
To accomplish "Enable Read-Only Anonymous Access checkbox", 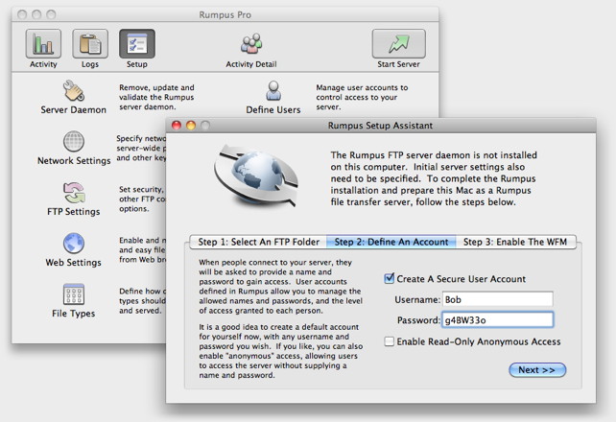I will pyautogui.click(x=389, y=341).
